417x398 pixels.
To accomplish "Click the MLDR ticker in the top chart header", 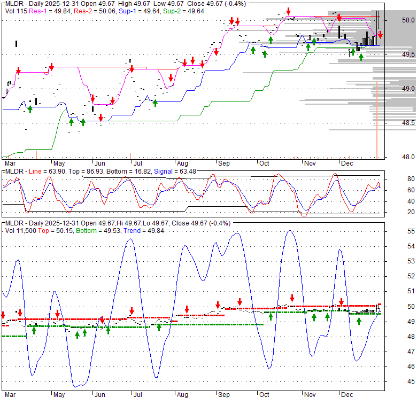I will point(14,4).
